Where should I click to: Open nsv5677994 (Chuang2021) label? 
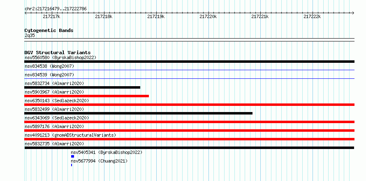pos(99,161)
